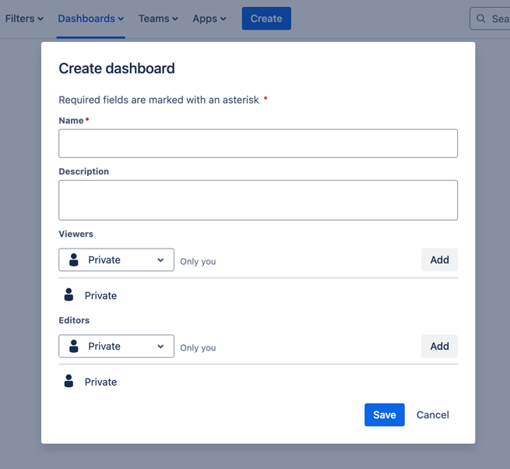Image resolution: width=510 pixels, height=469 pixels.
Task: Open the Teams menu
Action: pyautogui.click(x=158, y=19)
